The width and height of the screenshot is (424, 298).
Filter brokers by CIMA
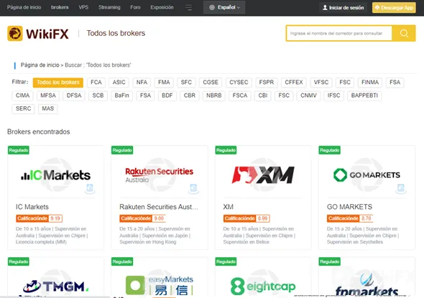click(x=22, y=96)
